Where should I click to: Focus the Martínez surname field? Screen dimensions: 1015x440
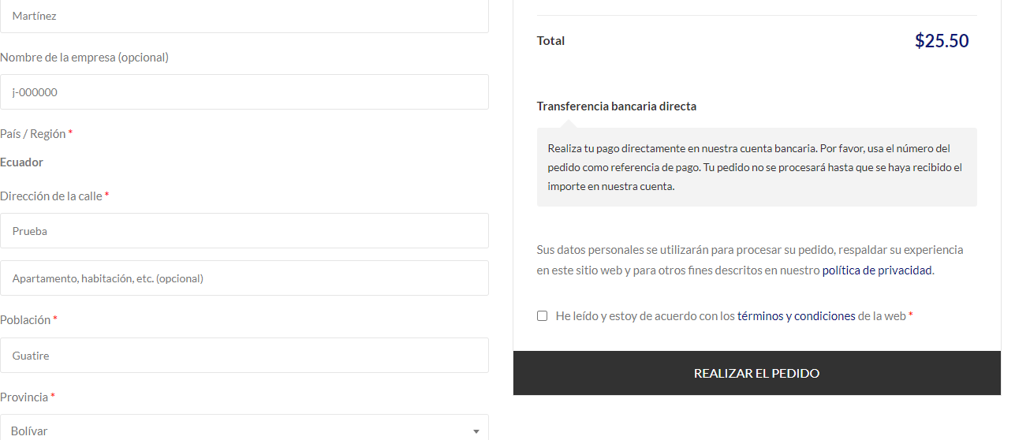click(244, 16)
